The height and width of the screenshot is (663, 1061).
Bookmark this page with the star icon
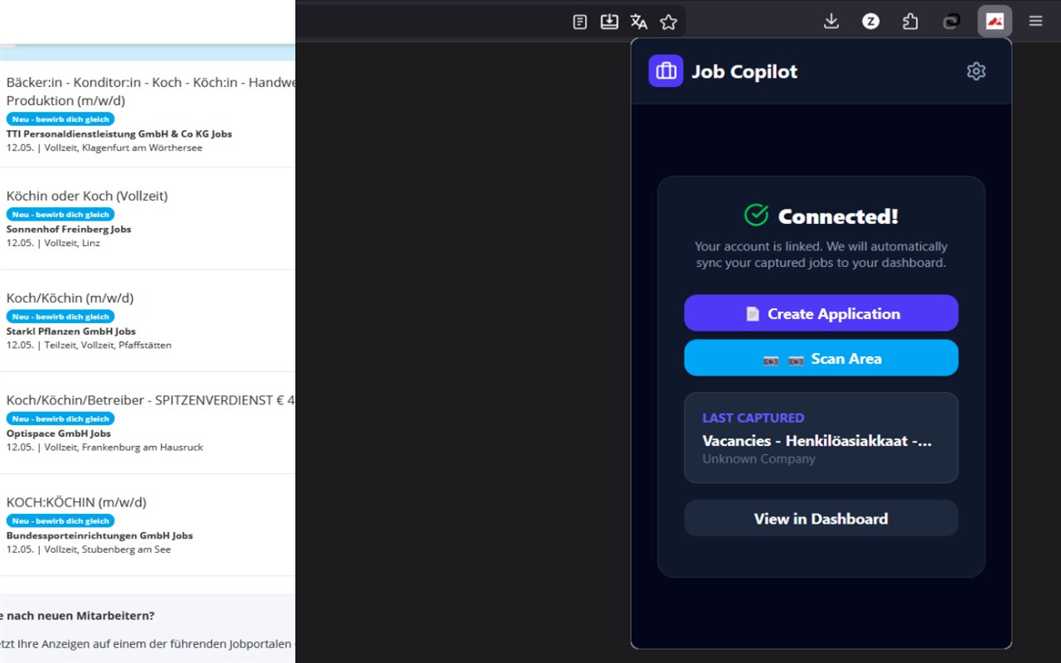point(669,22)
